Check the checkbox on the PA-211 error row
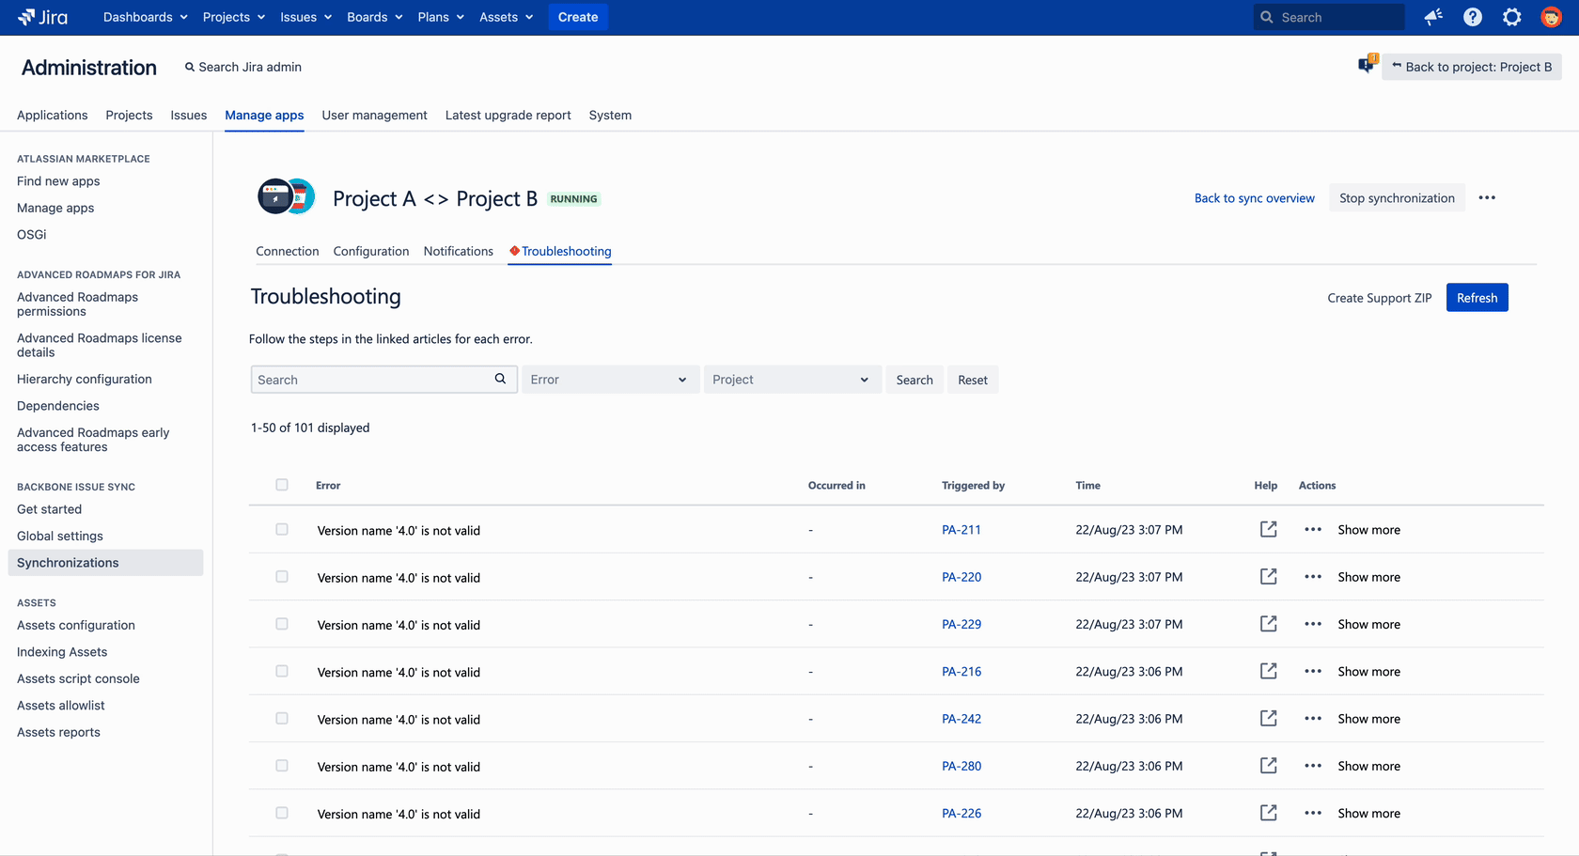This screenshot has width=1579, height=856. (x=282, y=529)
